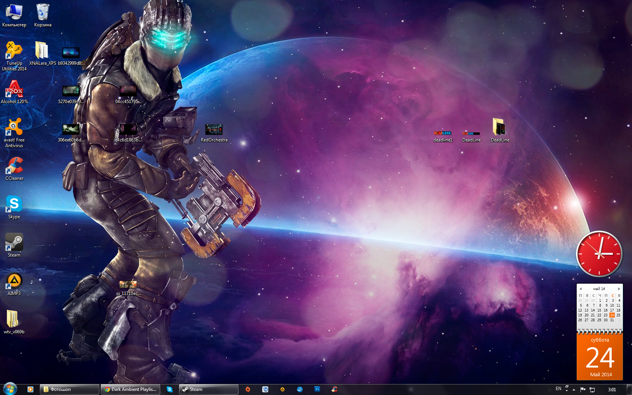Screen dimensions: 632x395
Task: Click the Show desktop strip
Action: tap(629, 389)
